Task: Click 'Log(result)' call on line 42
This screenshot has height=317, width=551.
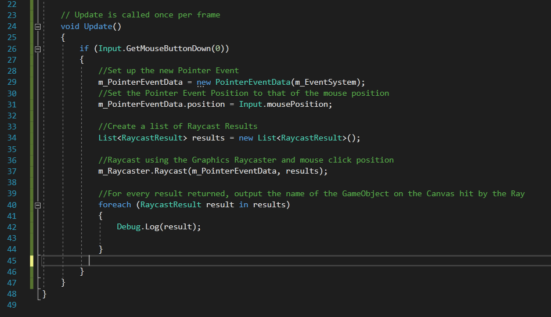Action: coord(171,226)
